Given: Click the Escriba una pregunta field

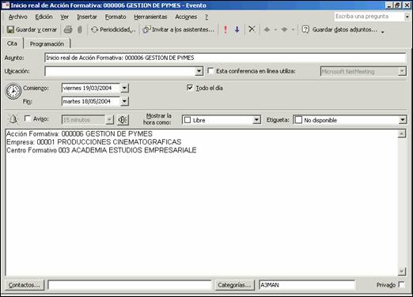Looking at the screenshot, I should point(369,17).
